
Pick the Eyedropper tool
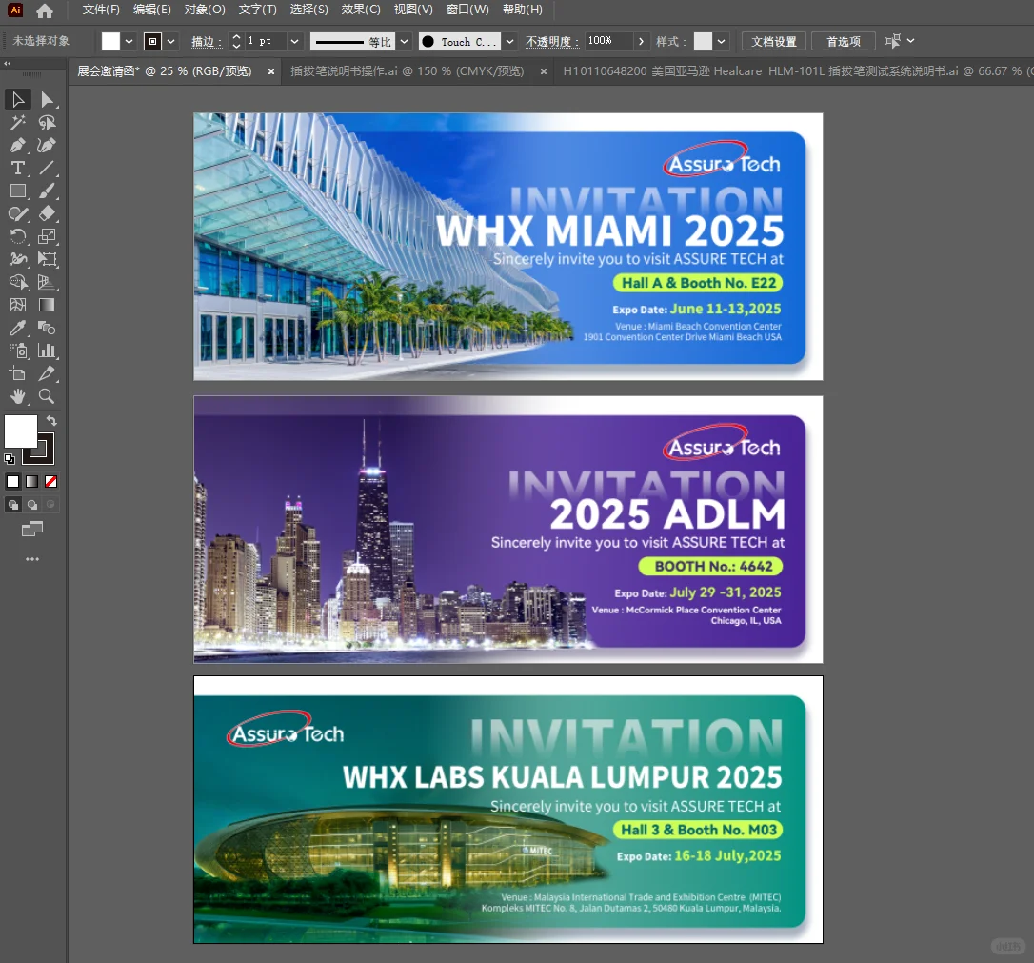tap(18, 328)
